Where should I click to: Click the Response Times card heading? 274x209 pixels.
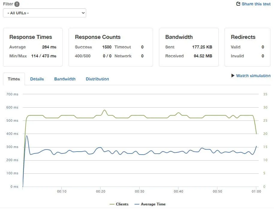(x=31, y=37)
